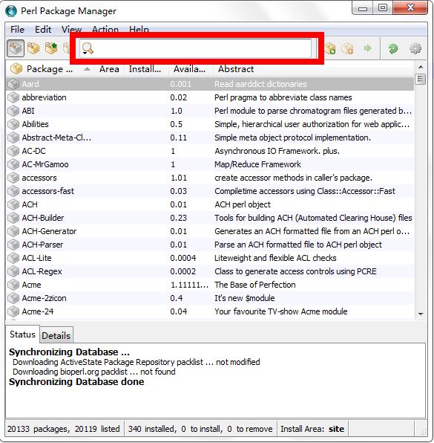Select the abbreviation package name
Viewport: 434px width, 443px height.
pyautogui.click(x=44, y=97)
